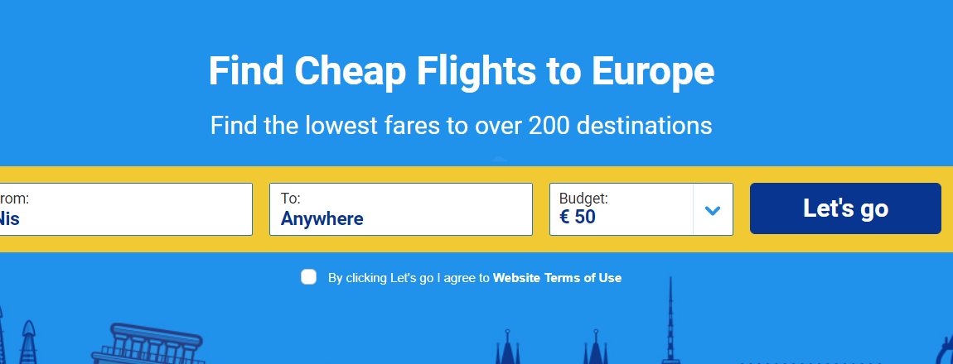This screenshot has height=364, width=953.
Task: Open the 'From' departure airport selector showing Nis
Action: 126,209
